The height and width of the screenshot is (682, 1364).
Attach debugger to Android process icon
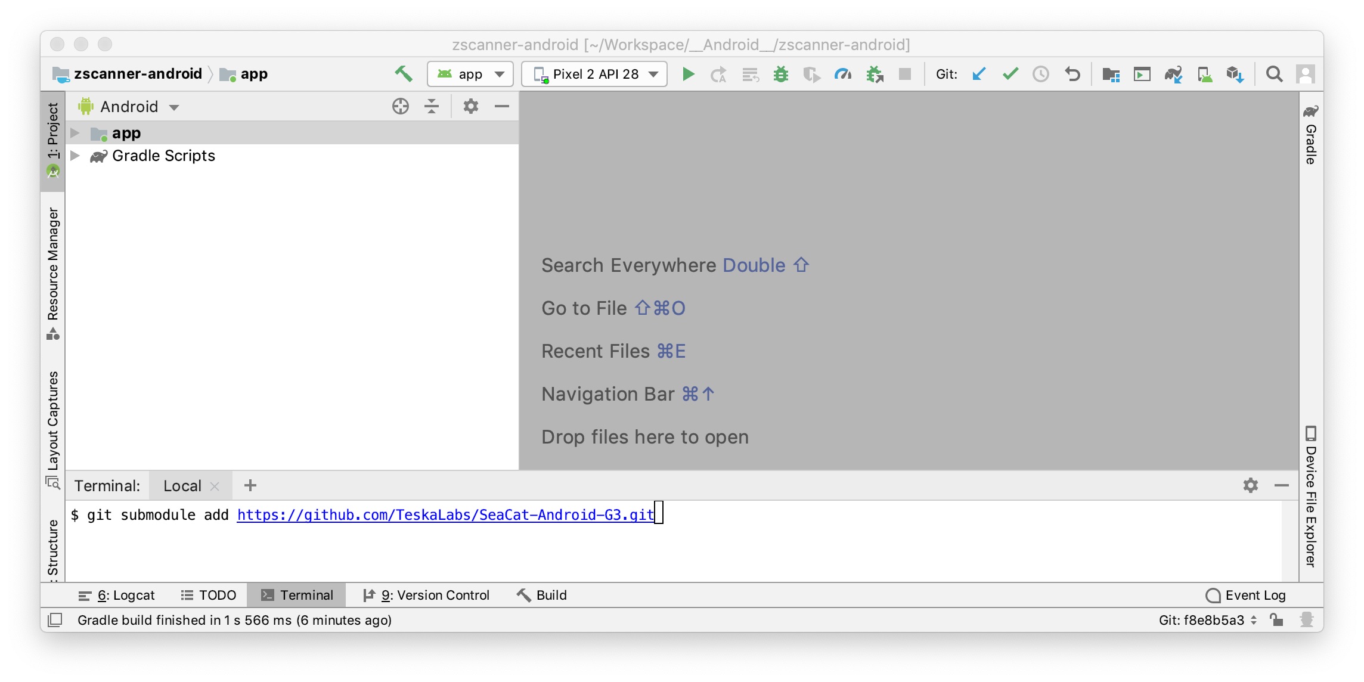(x=874, y=75)
